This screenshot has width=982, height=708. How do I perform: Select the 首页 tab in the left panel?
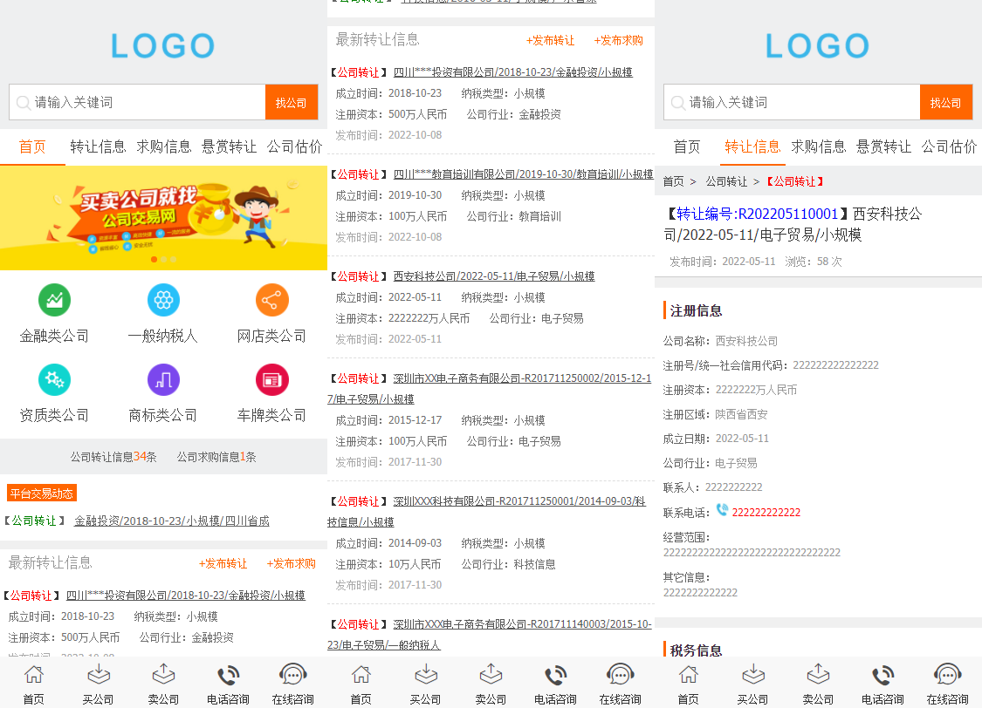pos(32,147)
